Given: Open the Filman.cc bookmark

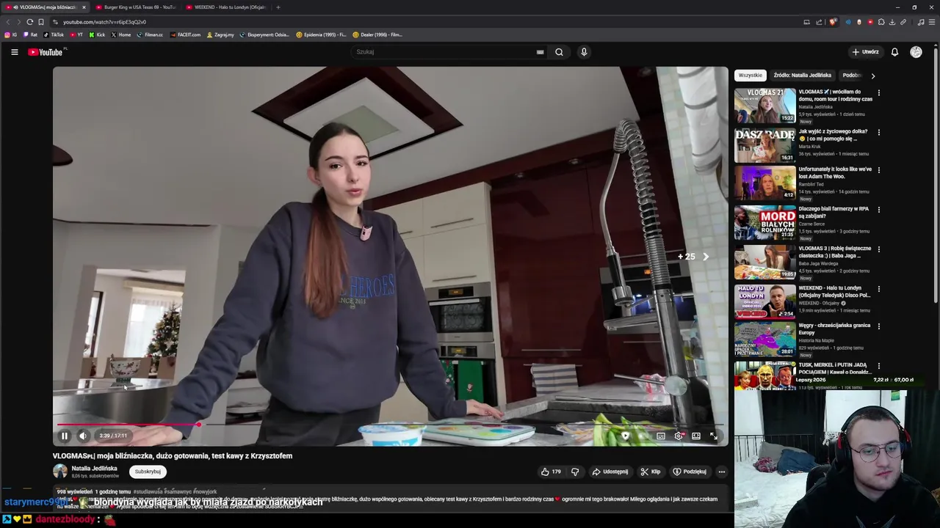Looking at the screenshot, I should click(x=150, y=34).
